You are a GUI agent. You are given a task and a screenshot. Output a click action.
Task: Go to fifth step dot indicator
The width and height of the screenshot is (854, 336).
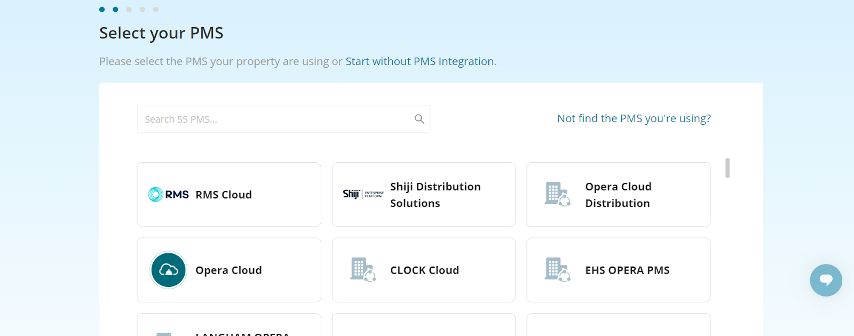156,9
